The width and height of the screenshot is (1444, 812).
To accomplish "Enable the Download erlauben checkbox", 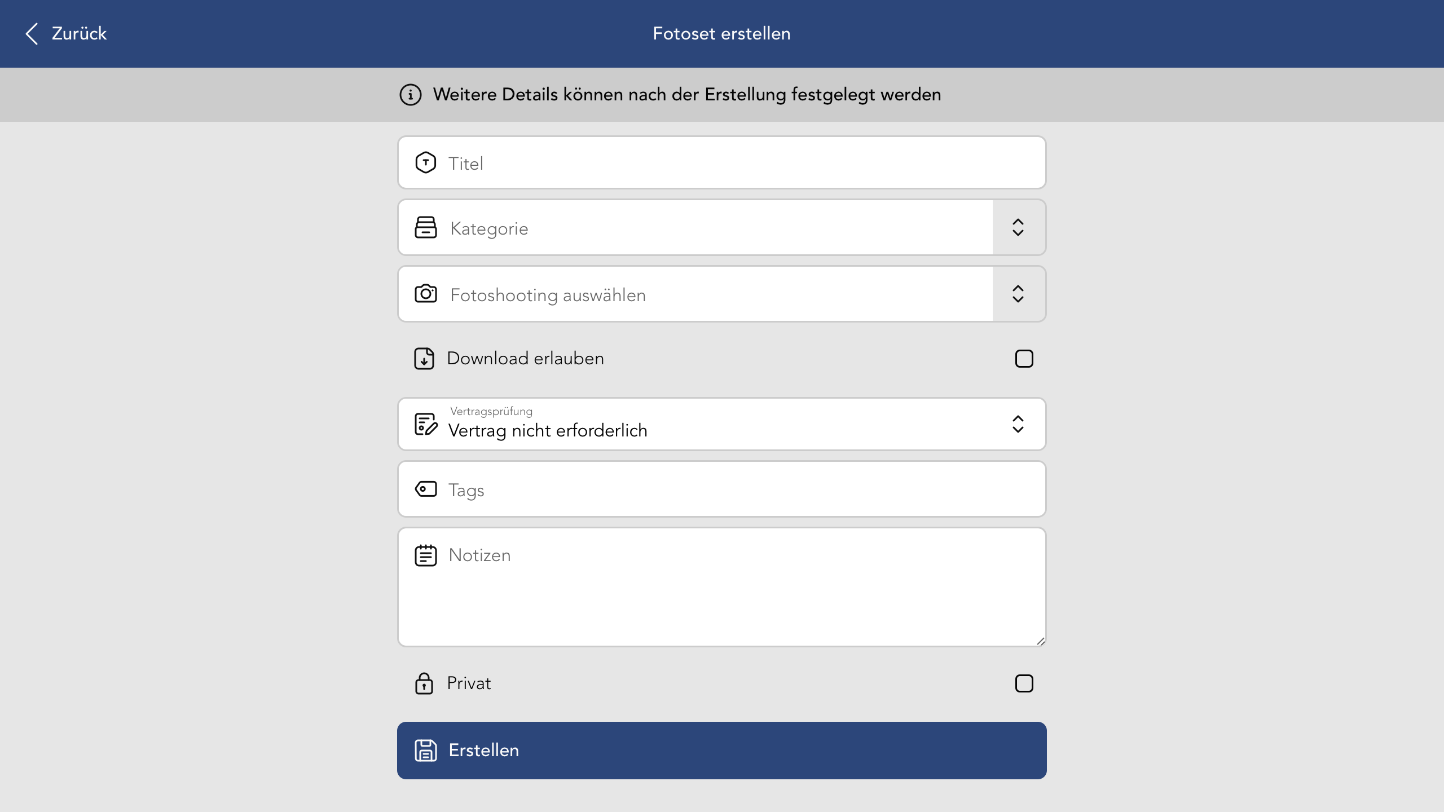I will pyautogui.click(x=1024, y=359).
